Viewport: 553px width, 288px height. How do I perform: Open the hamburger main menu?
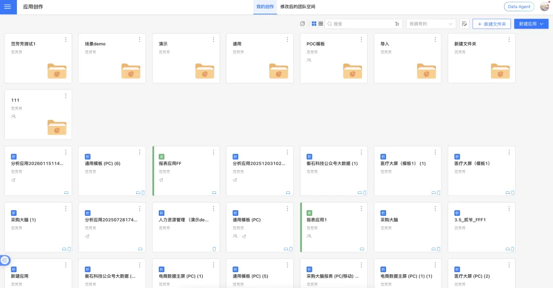click(7, 7)
